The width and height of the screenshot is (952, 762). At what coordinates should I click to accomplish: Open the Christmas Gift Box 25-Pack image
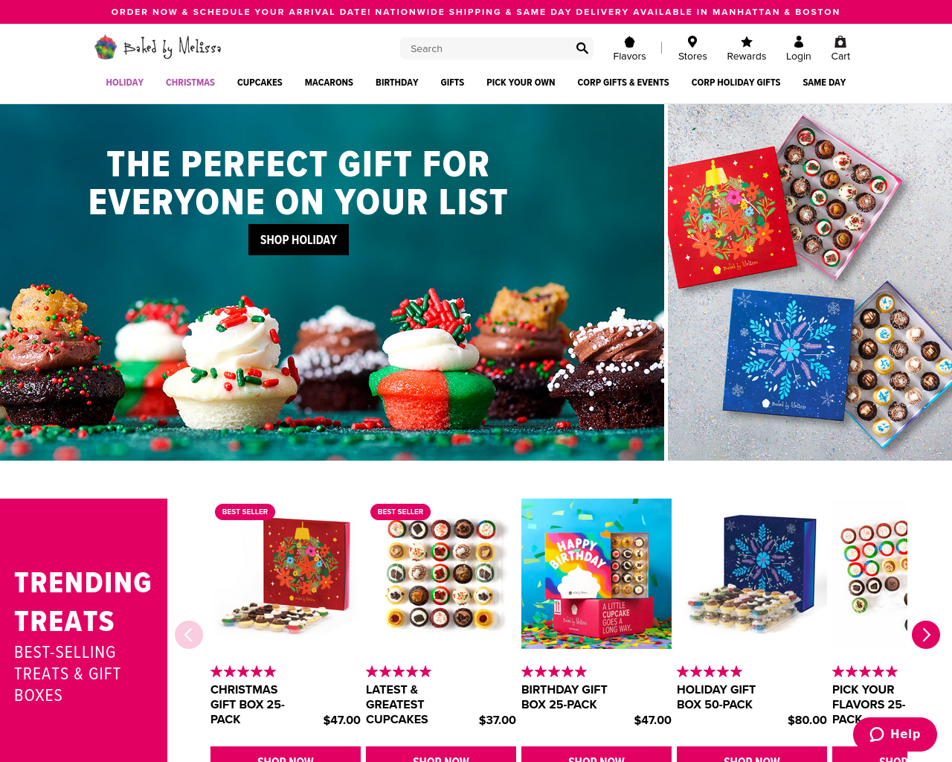click(x=286, y=574)
